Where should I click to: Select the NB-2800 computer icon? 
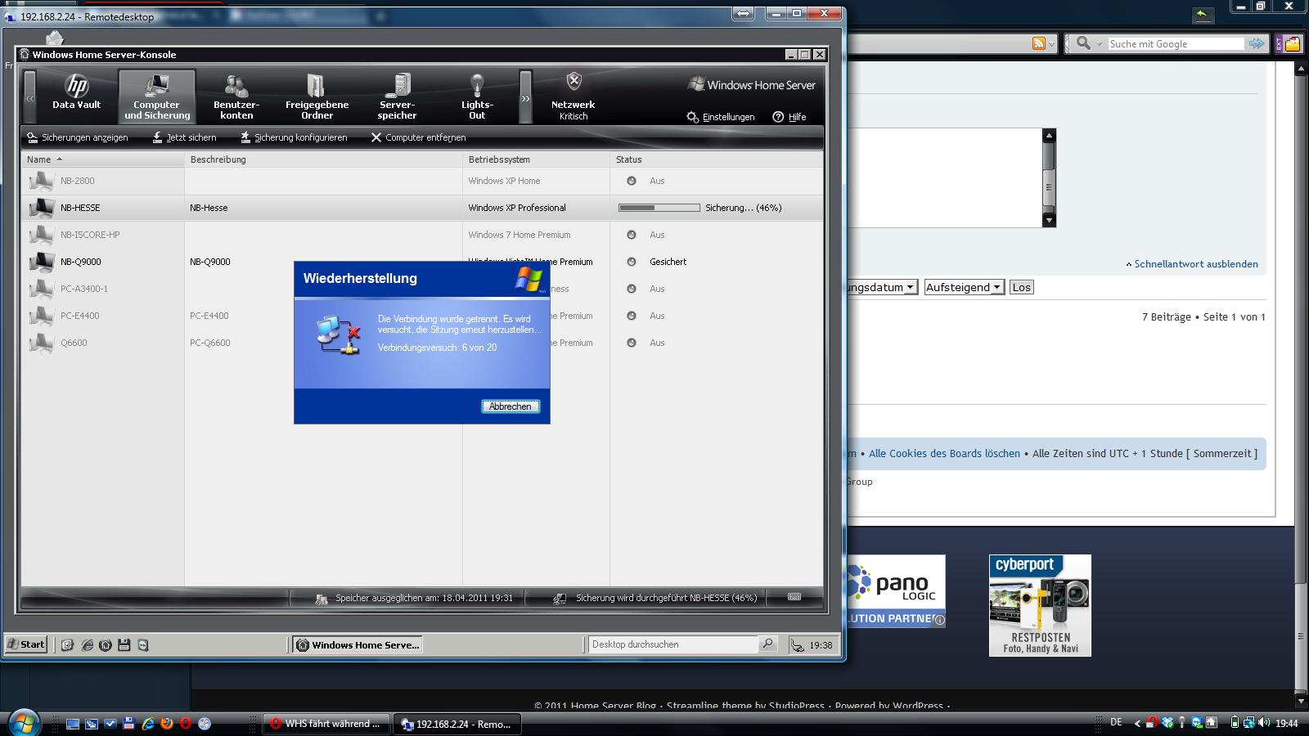41,181
